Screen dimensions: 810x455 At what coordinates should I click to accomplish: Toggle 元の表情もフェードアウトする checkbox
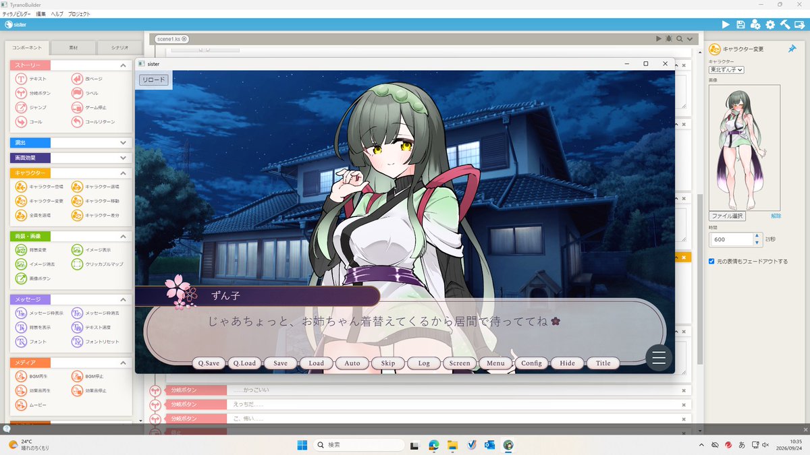712,261
